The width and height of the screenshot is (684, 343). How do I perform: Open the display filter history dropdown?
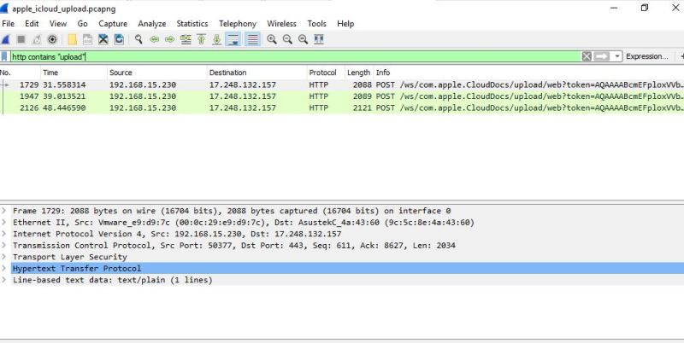[616, 56]
